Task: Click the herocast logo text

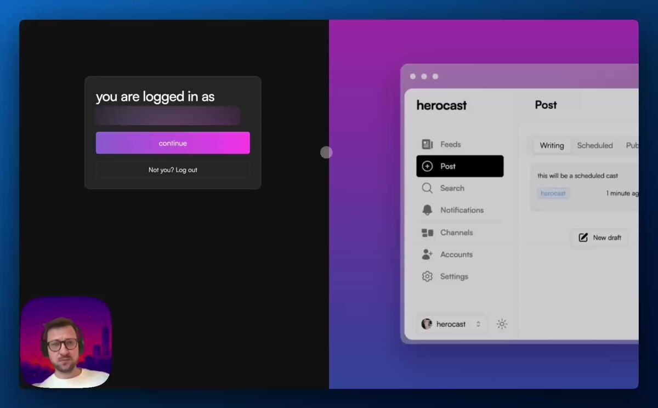Action: 441,105
